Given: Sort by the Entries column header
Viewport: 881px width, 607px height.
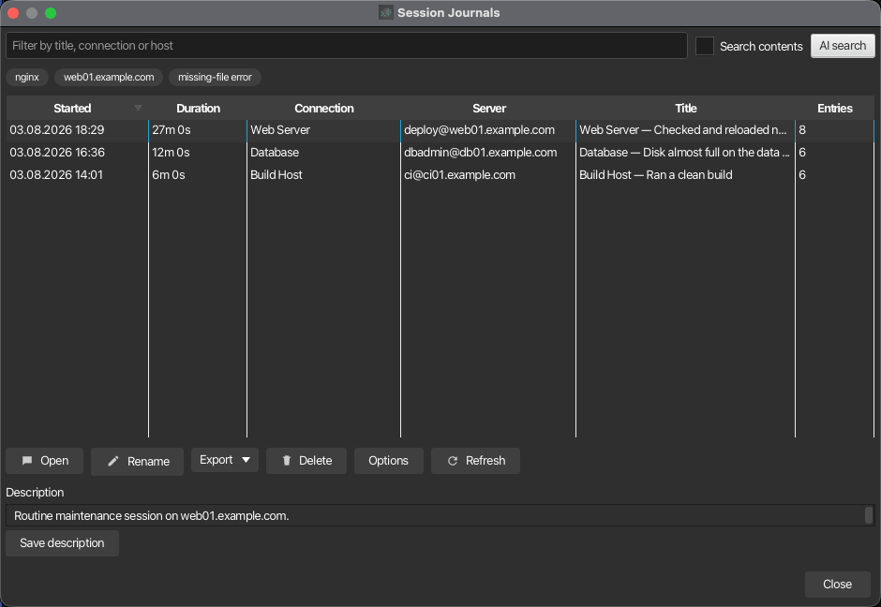Looking at the screenshot, I should pyautogui.click(x=835, y=108).
